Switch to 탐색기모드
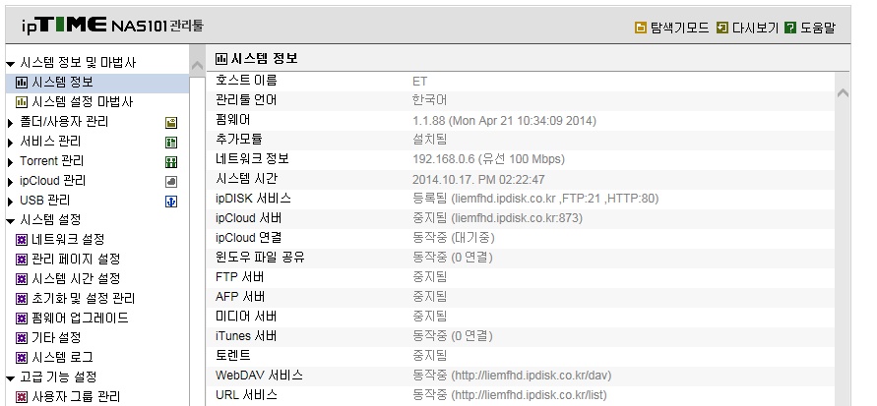 click(679, 28)
